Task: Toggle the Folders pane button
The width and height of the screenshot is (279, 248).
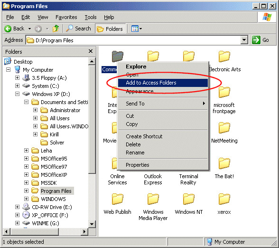Action: tap(110, 29)
